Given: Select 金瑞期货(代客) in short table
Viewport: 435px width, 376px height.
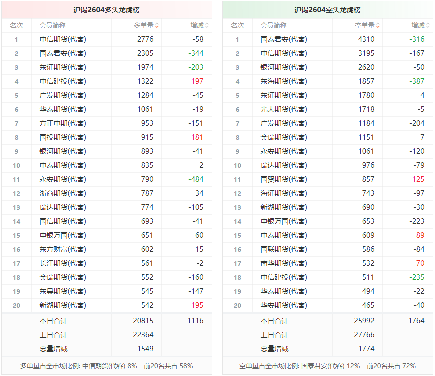Looking at the screenshot, I should [x=284, y=137].
